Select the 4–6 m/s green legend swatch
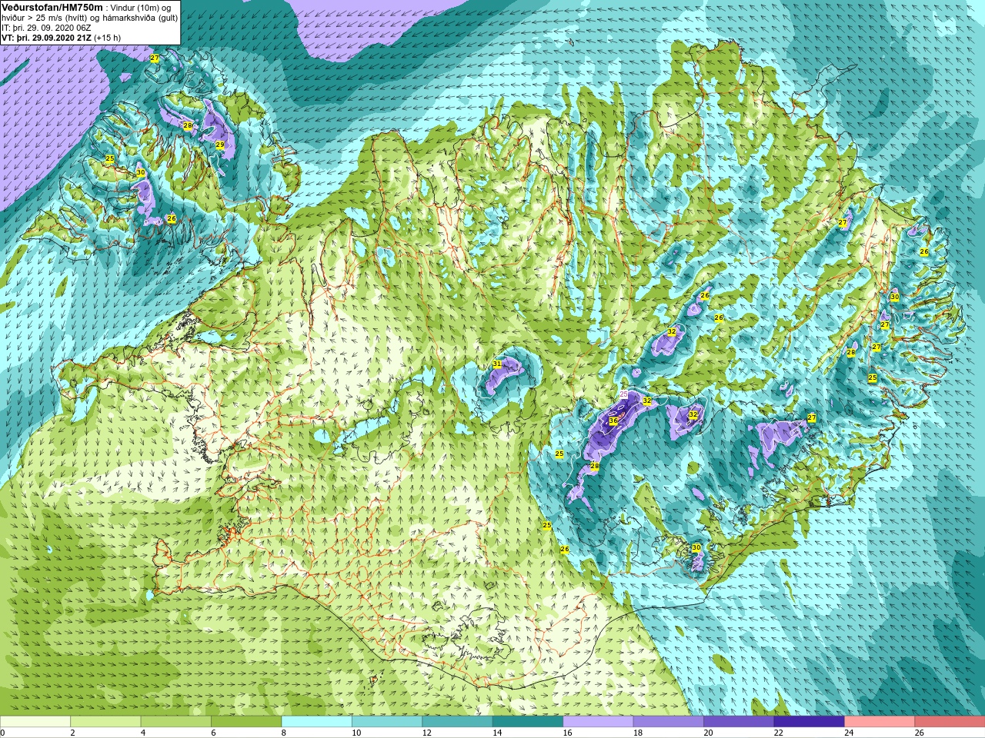This screenshot has width=985, height=738. click(x=176, y=722)
